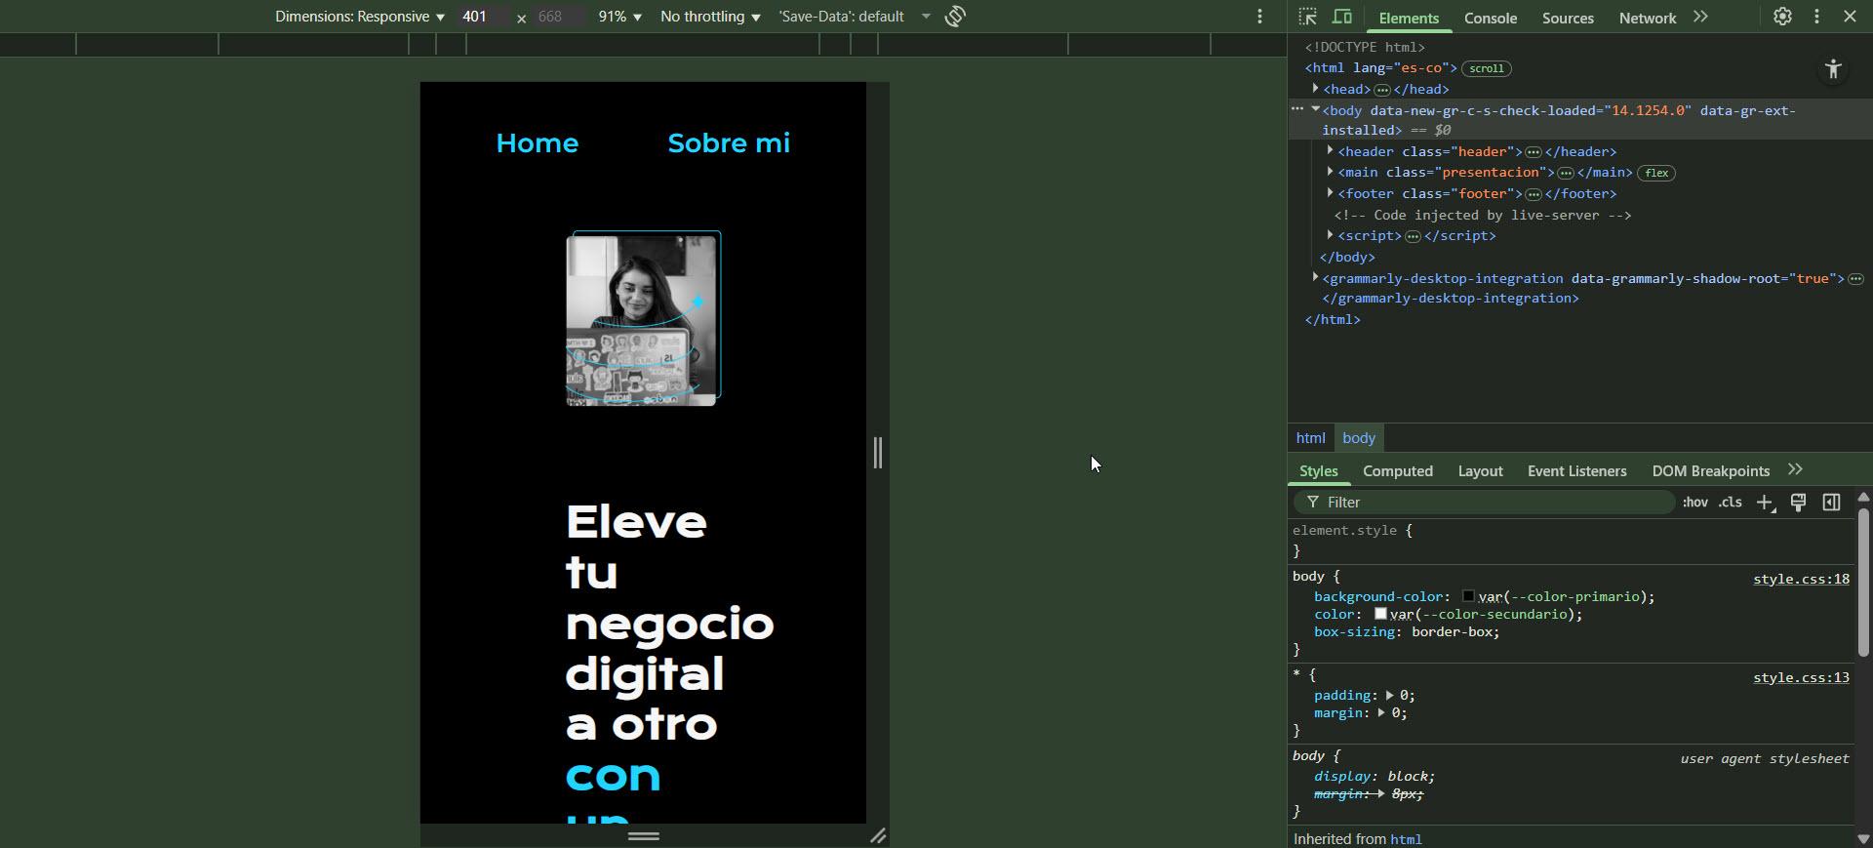Open the style.css:18 source link
This screenshot has height=848, width=1873.
click(x=1801, y=579)
